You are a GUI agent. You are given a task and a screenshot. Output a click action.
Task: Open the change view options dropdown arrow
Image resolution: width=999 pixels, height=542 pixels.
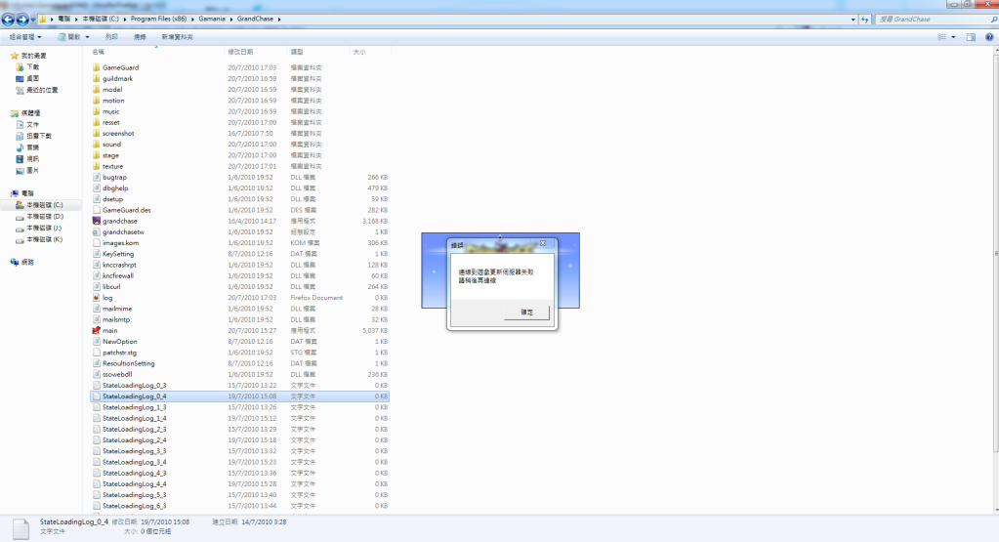[x=953, y=37]
